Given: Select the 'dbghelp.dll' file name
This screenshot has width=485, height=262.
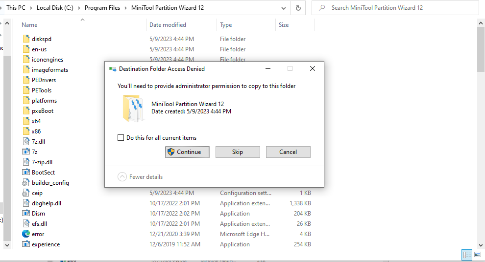Looking at the screenshot, I should pos(47,203).
